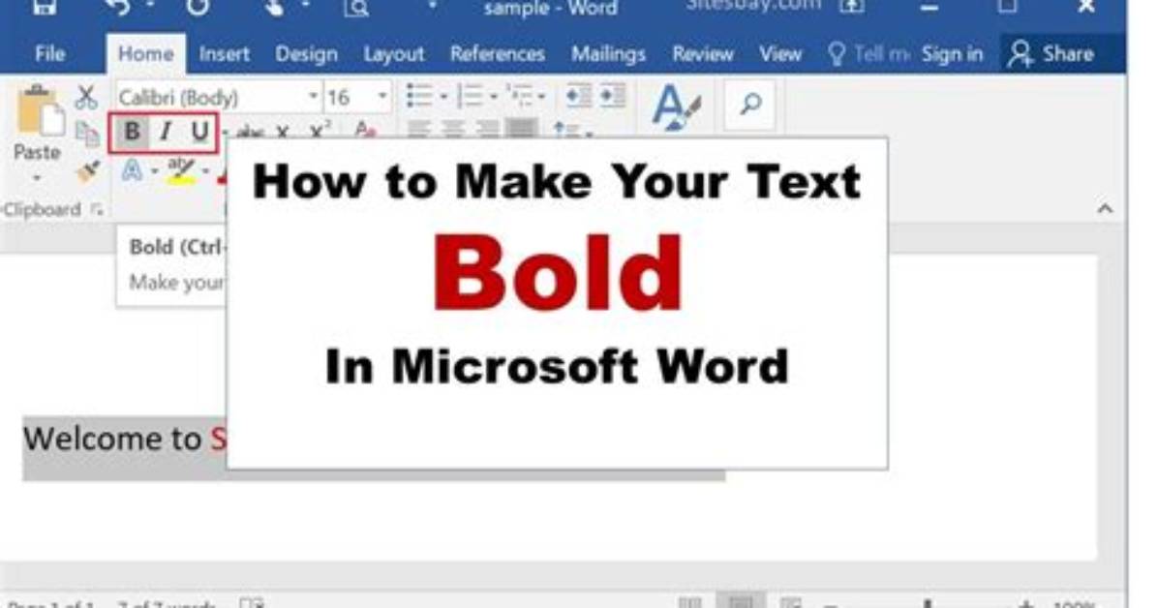Align text left
1158x608 pixels.
[x=418, y=130]
